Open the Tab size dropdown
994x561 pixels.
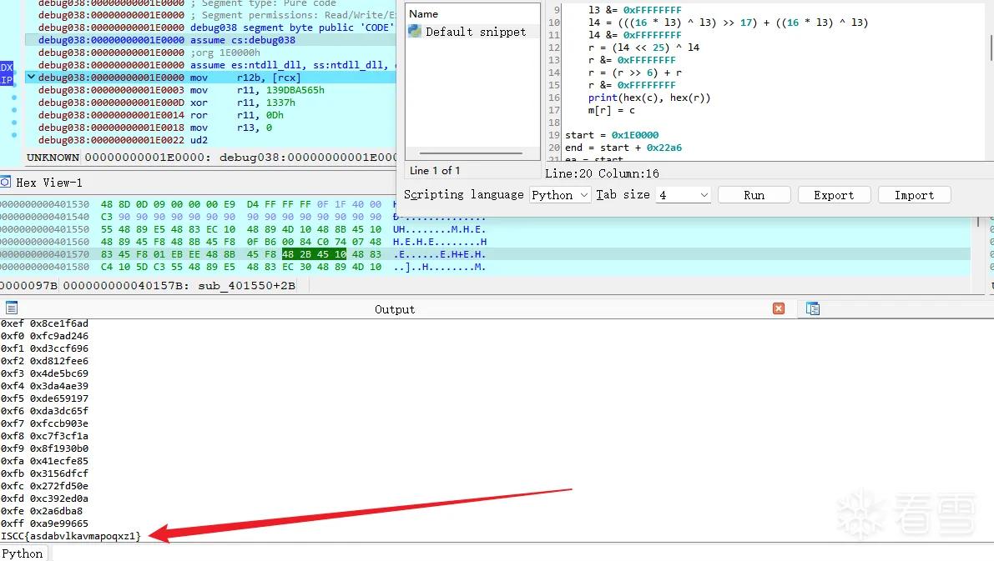684,195
